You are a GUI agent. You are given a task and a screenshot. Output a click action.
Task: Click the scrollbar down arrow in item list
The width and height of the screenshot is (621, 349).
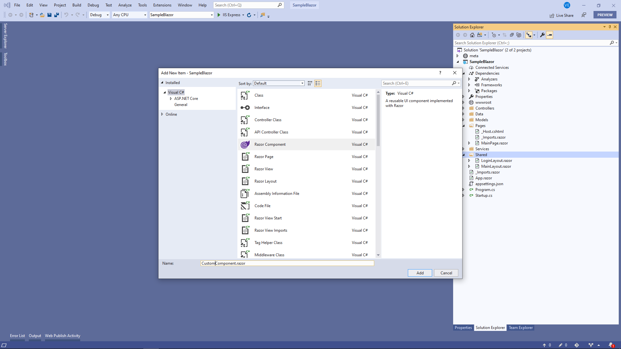pyautogui.click(x=378, y=255)
